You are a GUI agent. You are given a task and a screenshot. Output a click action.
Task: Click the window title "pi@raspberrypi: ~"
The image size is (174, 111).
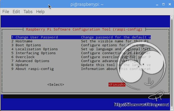click(87, 4)
